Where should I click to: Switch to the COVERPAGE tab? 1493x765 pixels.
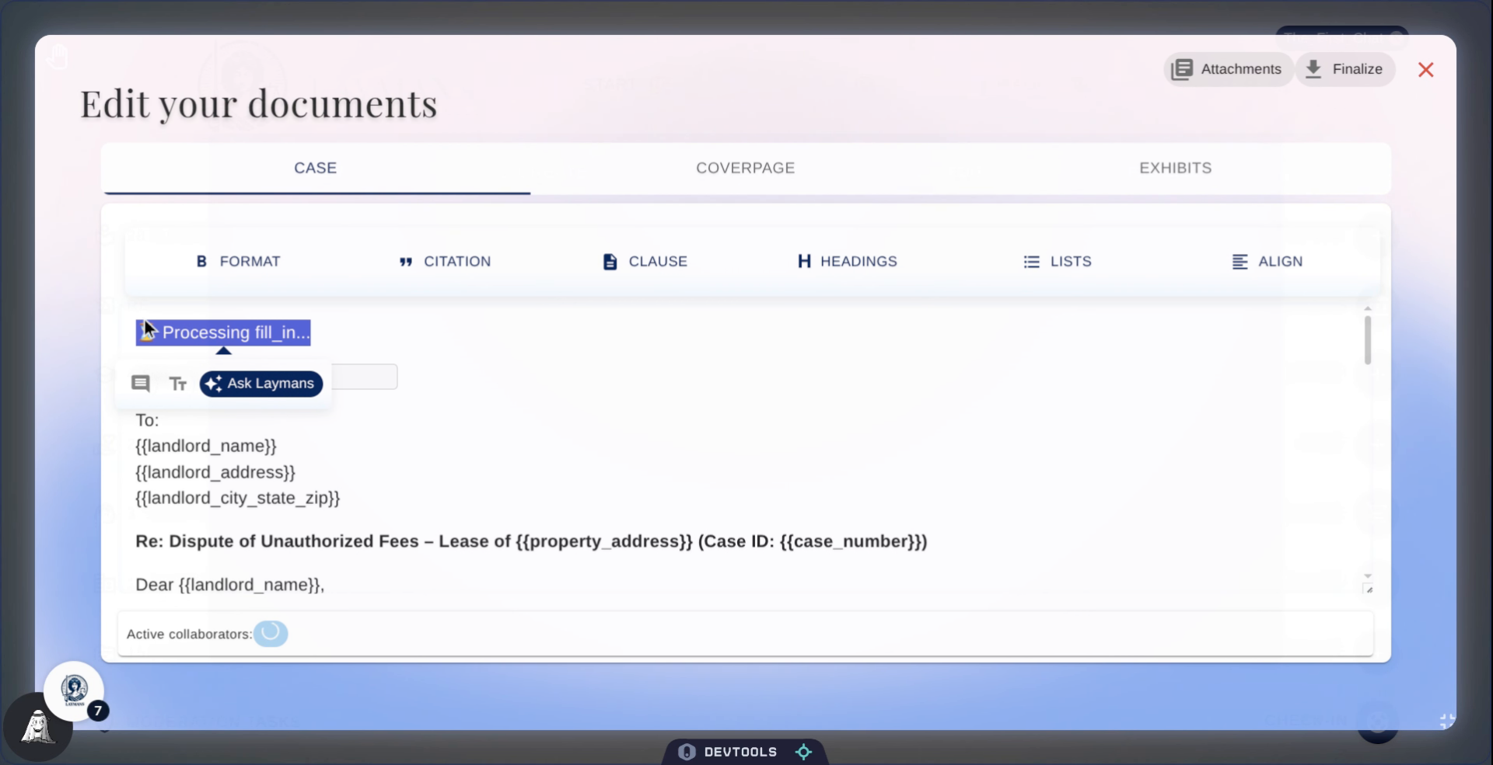(x=745, y=168)
